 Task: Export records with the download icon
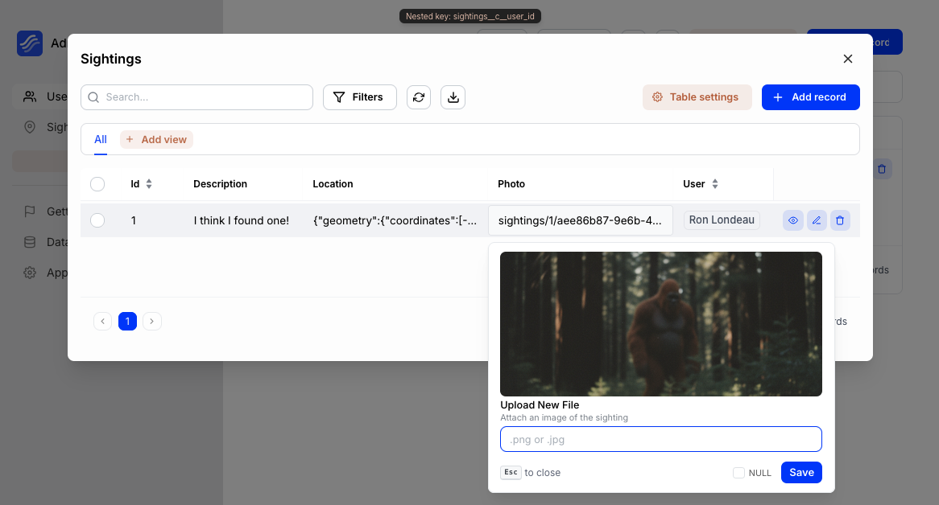(453, 96)
